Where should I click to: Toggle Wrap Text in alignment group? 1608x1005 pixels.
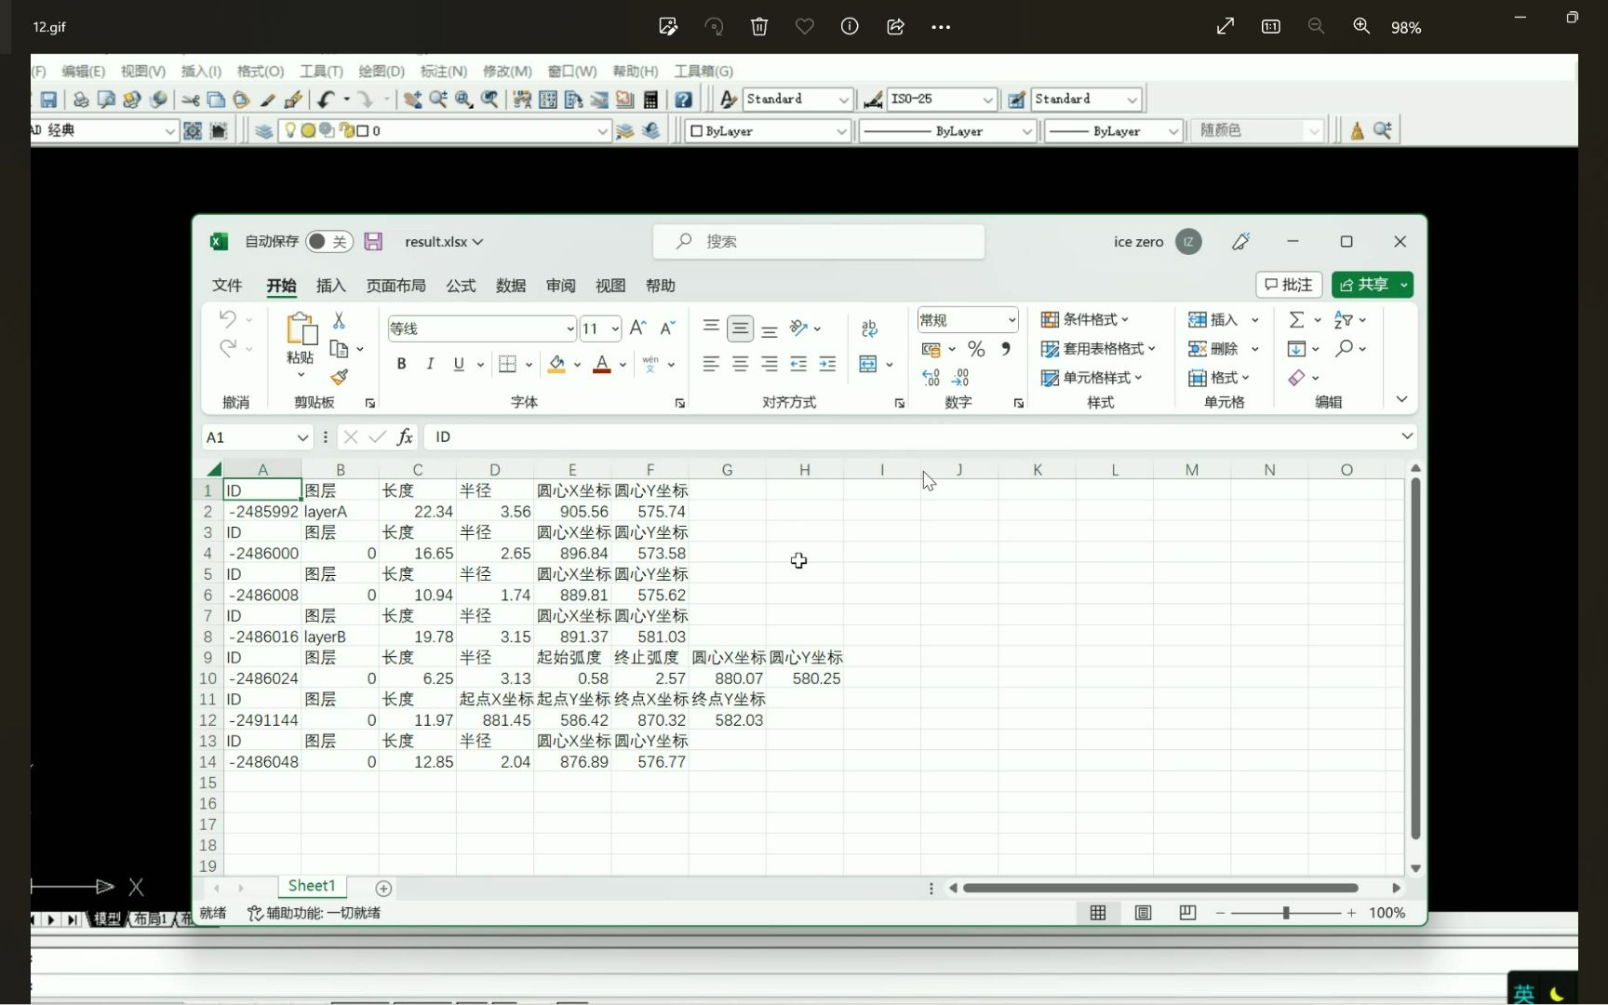pyautogui.click(x=869, y=328)
